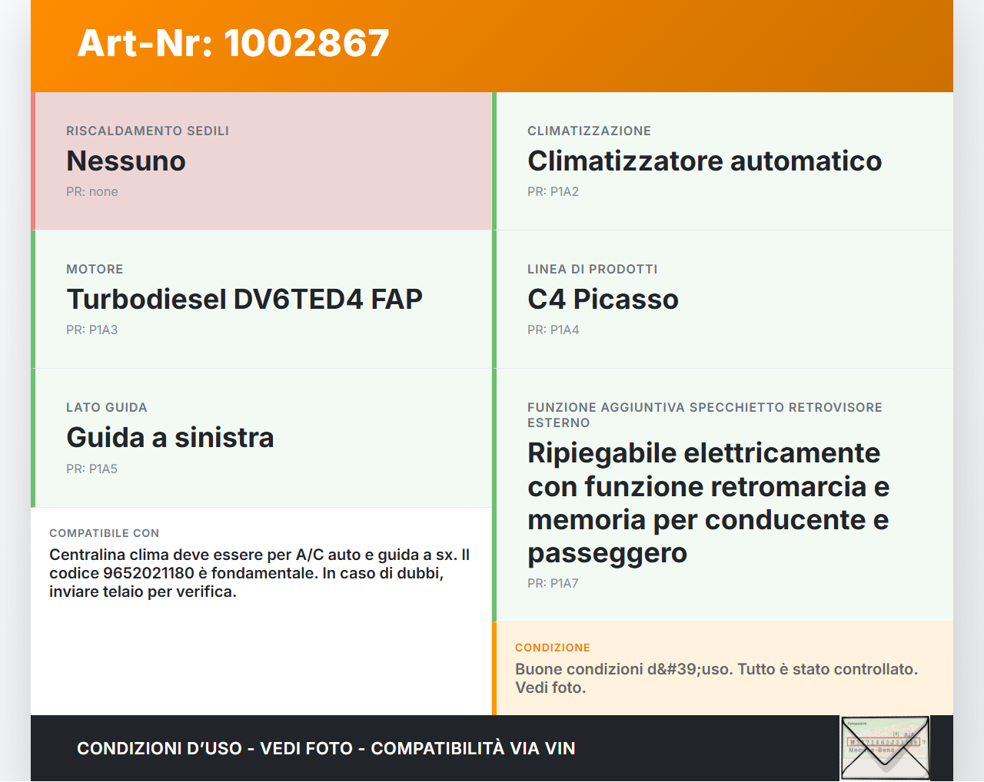
Task: Select the Riscaldamento Sedili 'Nessuno' card
Action: pos(261,161)
